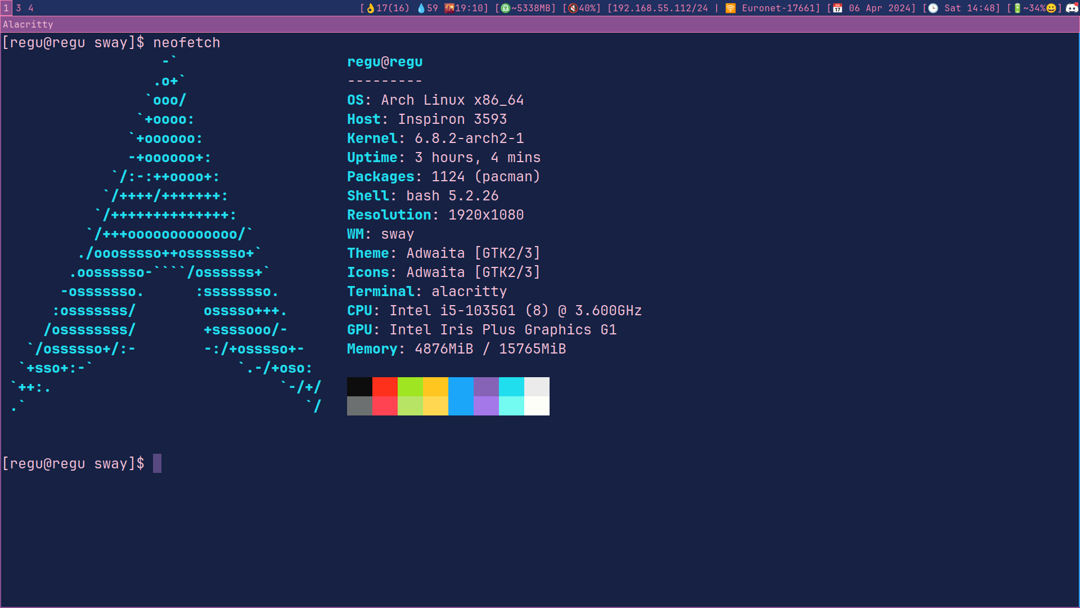Switch to workspace 4
The width and height of the screenshot is (1080, 608).
31,8
